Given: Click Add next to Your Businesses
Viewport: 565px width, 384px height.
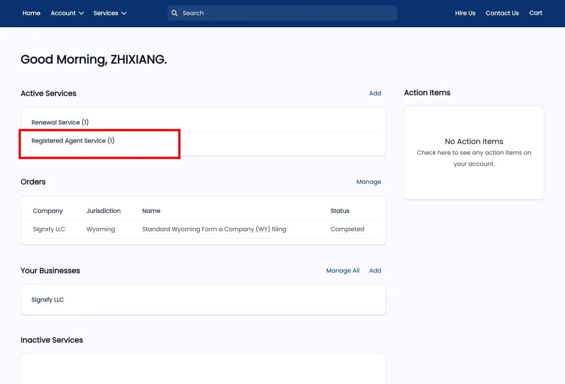Looking at the screenshot, I should tap(375, 271).
